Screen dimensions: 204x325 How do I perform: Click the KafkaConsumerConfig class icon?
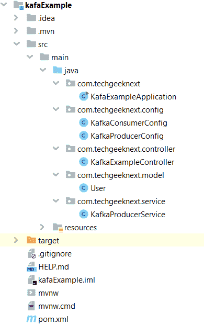(x=84, y=122)
